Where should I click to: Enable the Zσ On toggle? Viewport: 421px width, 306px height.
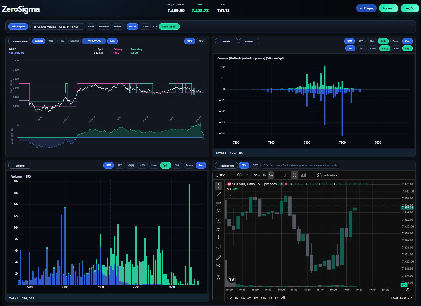click(x=145, y=26)
